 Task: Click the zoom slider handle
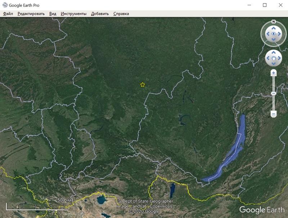click(x=274, y=93)
